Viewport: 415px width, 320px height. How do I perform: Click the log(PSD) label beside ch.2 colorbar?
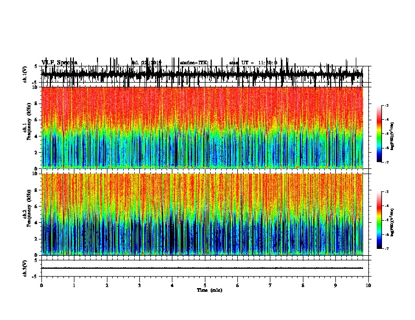pyautogui.click(x=392, y=222)
